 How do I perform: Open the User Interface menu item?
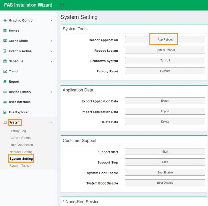pos(19,102)
